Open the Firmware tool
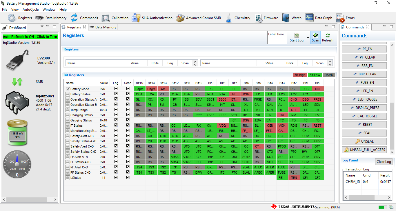Screen dimensions: 396x211 [267, 18]
